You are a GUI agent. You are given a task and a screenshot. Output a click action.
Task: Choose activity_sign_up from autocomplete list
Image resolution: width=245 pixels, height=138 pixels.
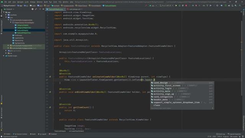[182, 94]
